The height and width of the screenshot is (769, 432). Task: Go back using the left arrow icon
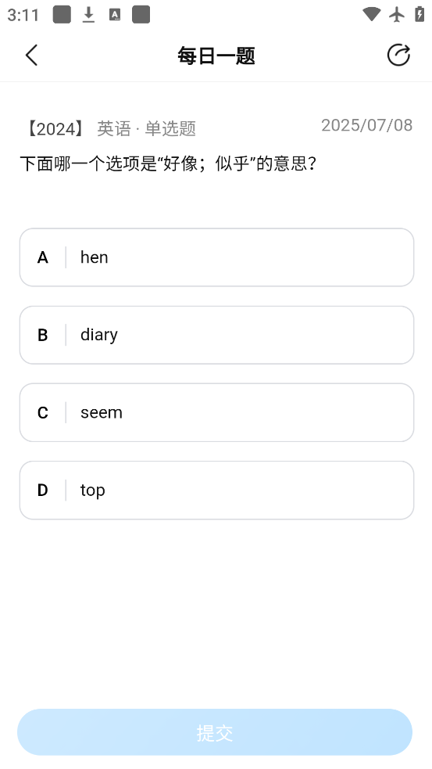tap(31, 55)
